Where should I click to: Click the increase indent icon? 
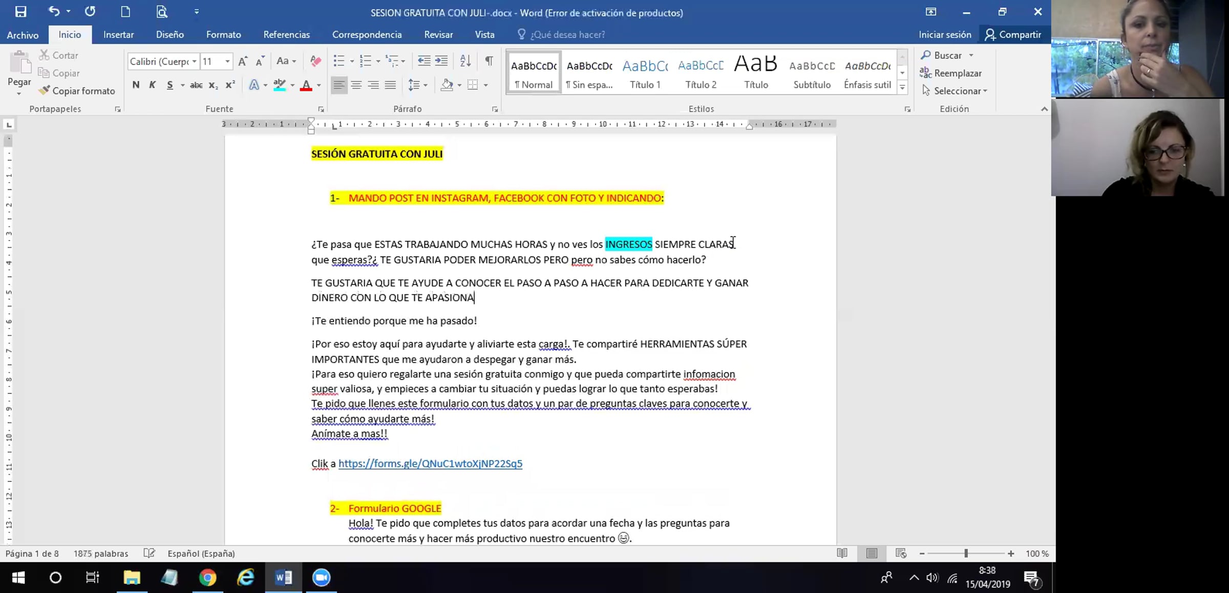click(441, 61)
